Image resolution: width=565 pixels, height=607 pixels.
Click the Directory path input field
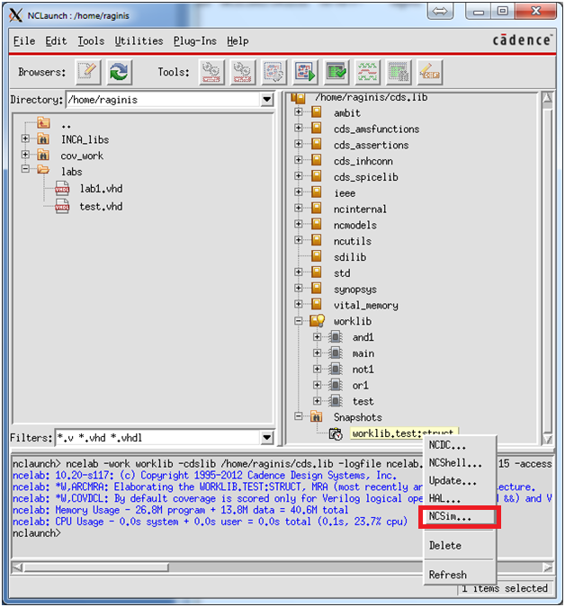(x=164, y=100)
